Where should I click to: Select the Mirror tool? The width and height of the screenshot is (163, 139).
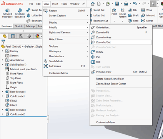[x=147, y=21]
